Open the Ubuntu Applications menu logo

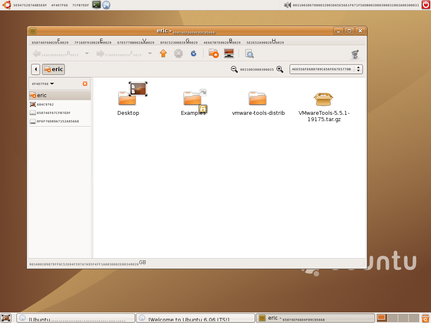[x=7, y=5]
